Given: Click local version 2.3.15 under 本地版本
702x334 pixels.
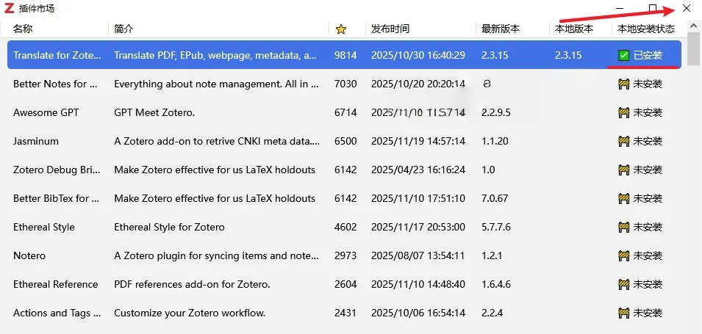Looking at the screenshot, I should pyautogui.click(x=568, y=56).
